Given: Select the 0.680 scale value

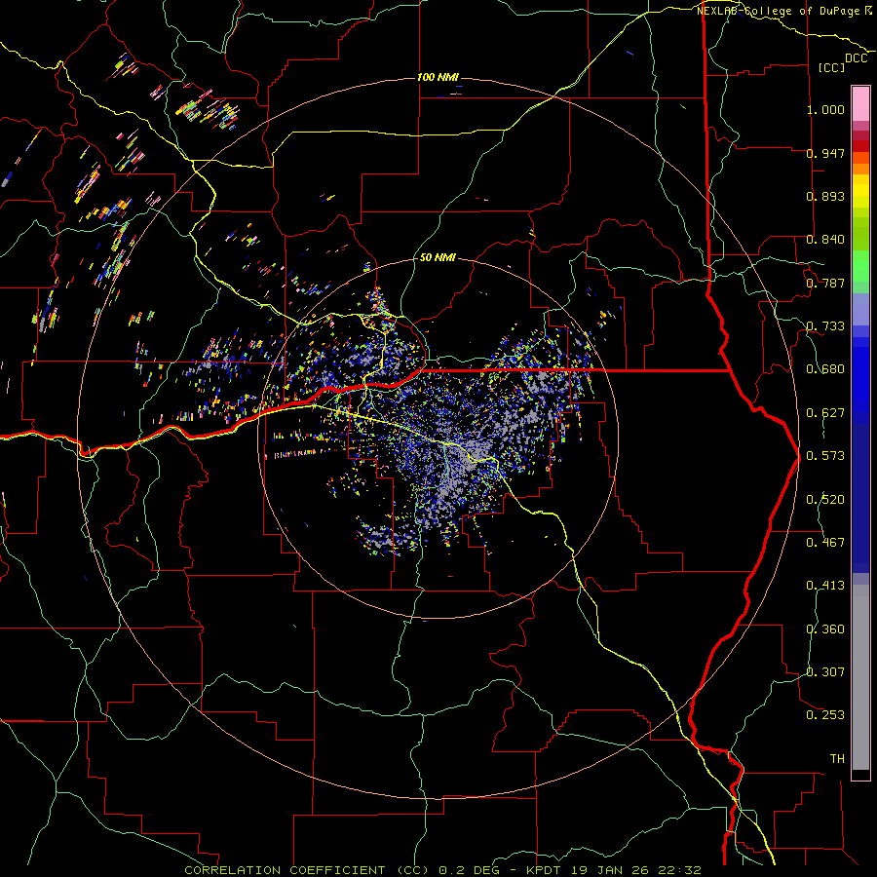Looking at the screenshot, I should 825,369.
